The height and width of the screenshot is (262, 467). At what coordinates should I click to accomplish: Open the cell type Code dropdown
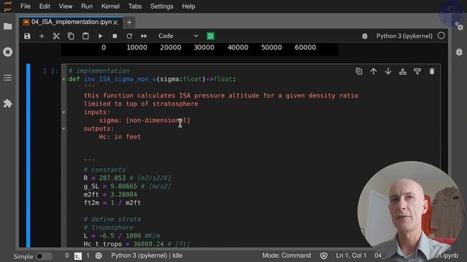click(178, 36)
